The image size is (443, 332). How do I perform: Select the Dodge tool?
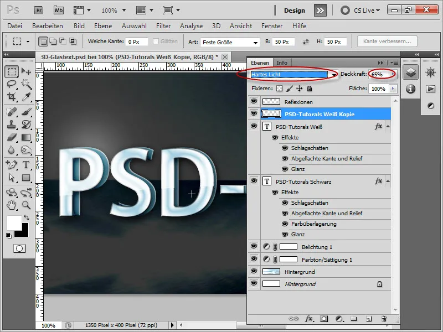point(26,149)
